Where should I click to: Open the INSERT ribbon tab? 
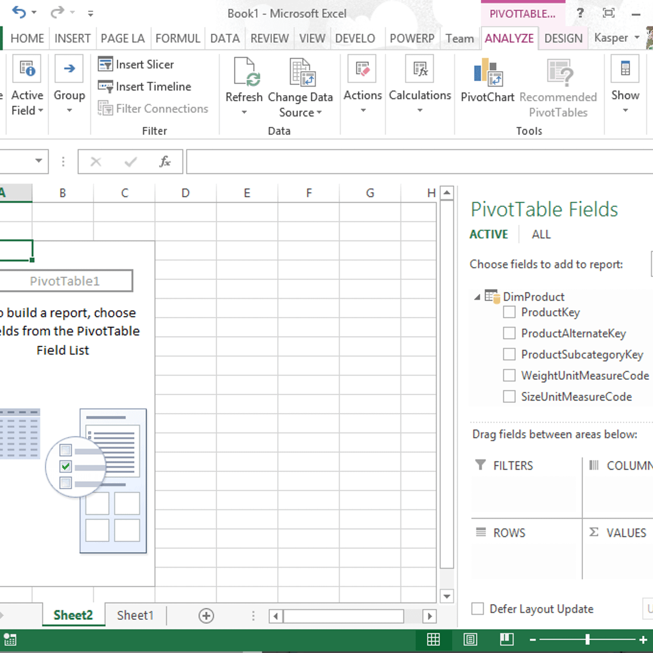click(72, 39)
